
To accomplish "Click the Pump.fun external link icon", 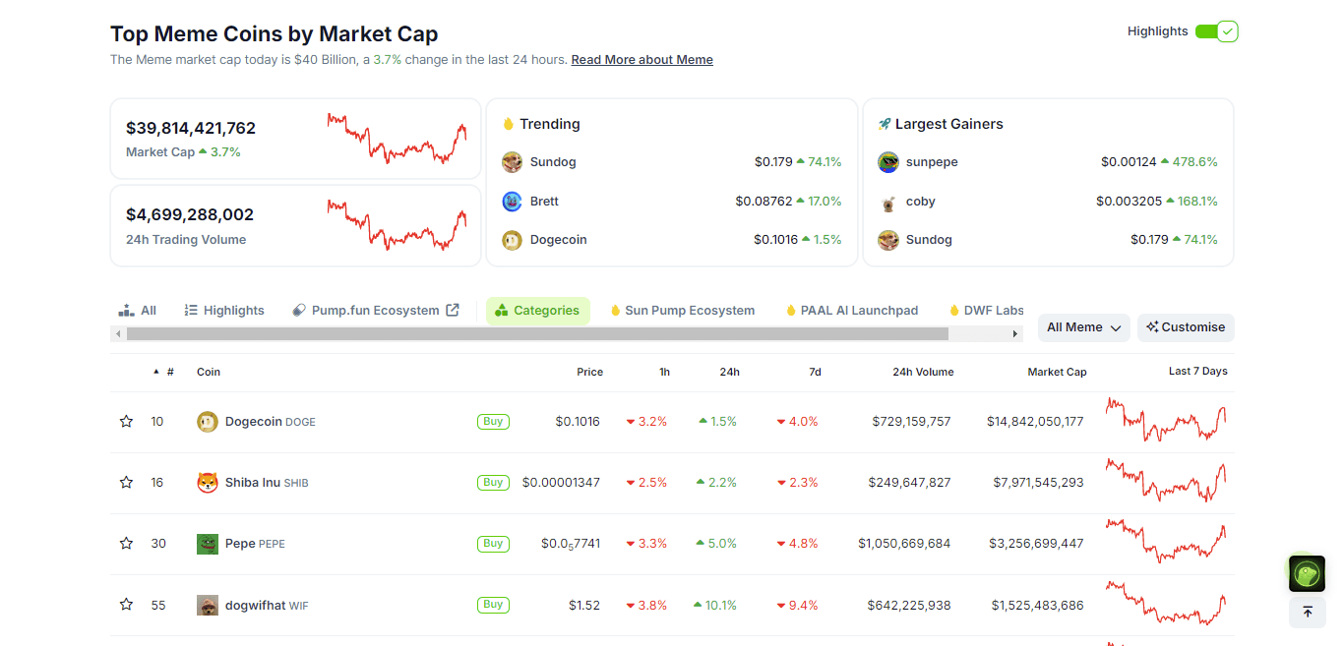I will (453, 310).
